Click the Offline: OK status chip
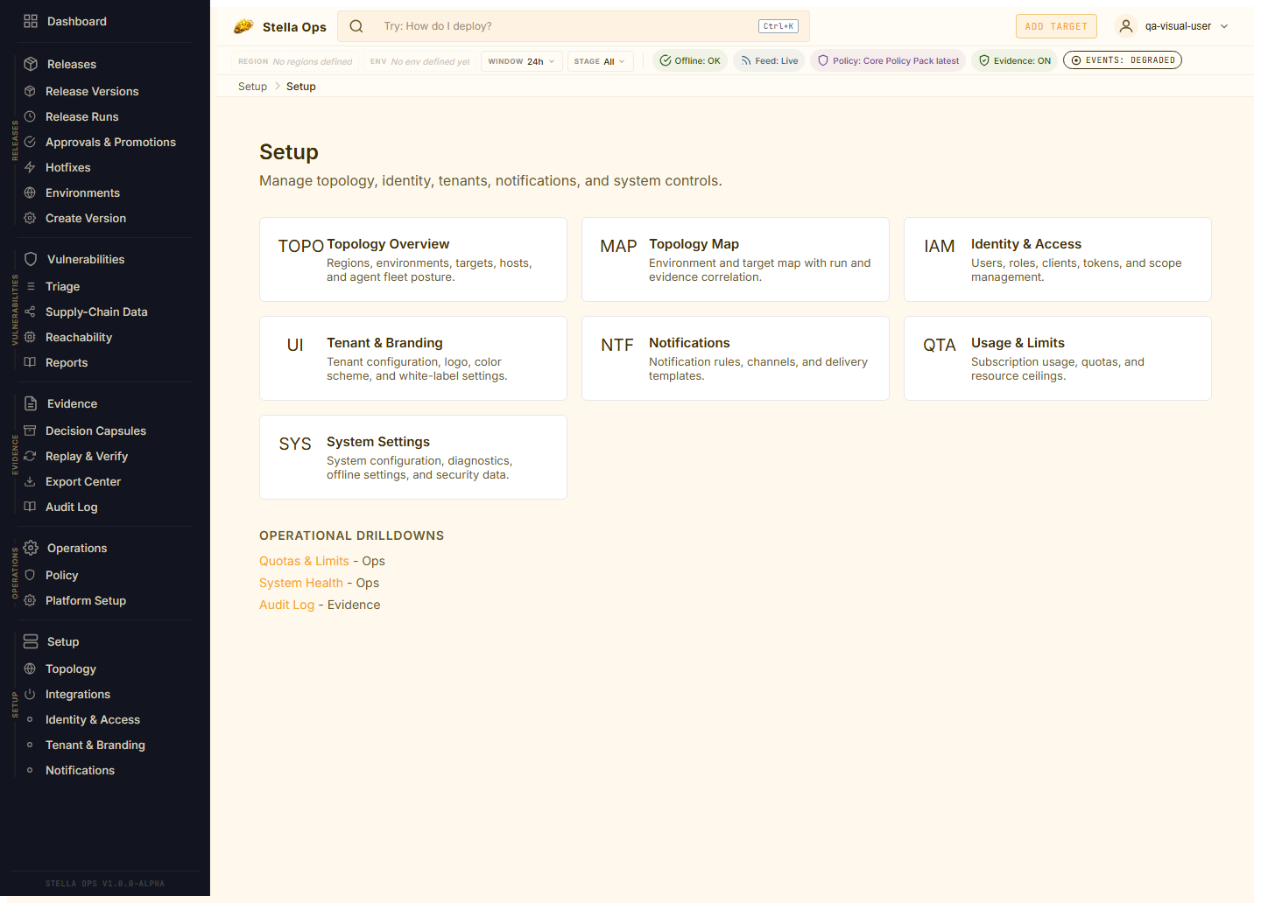 coord(690,60)
